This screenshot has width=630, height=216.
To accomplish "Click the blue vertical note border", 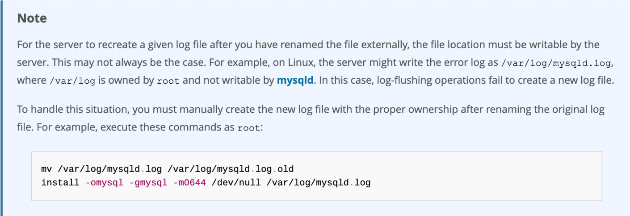I will 1,108.
